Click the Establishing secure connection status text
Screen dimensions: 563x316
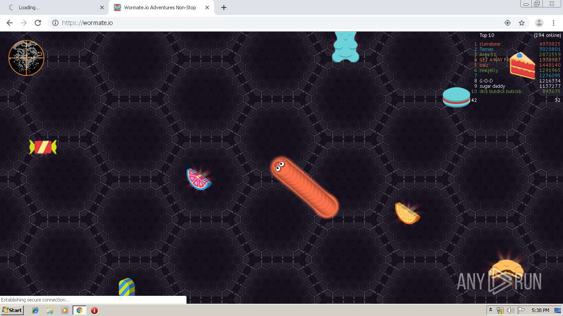pos(35,300)
